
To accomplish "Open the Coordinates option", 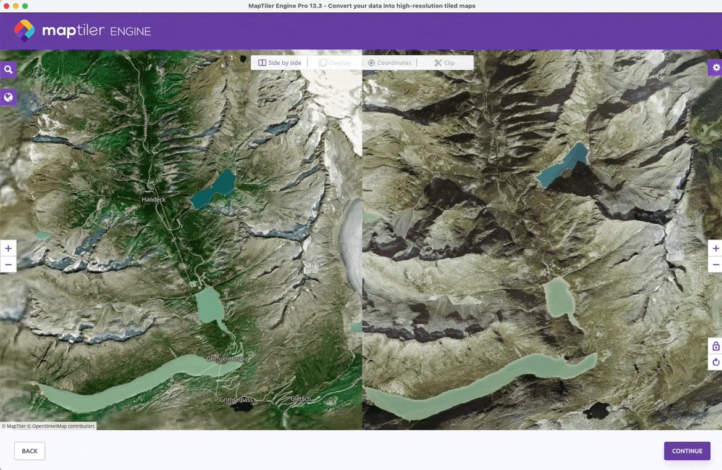I will tap(390, 62).
